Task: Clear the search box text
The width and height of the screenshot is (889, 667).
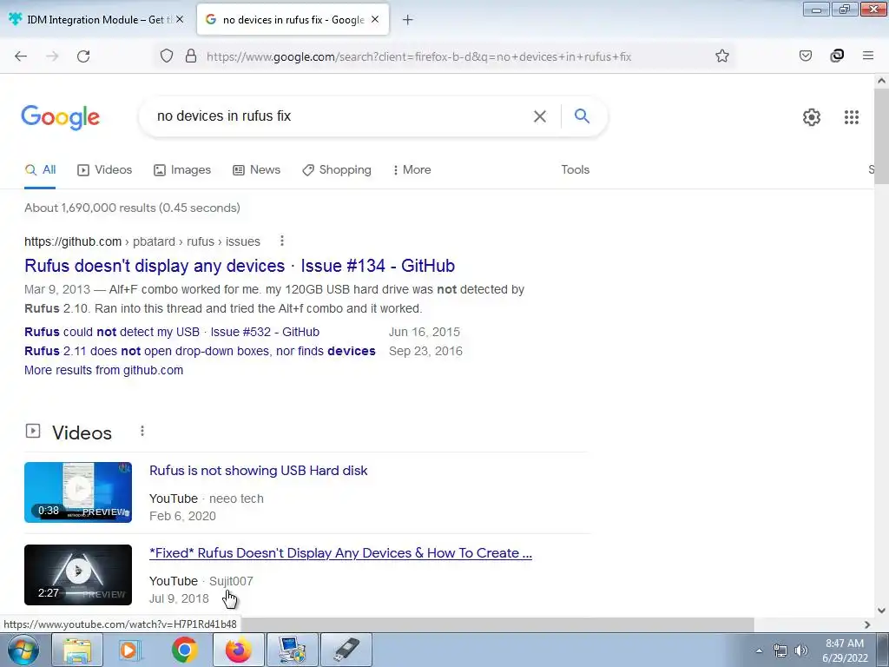Action: 540,116
